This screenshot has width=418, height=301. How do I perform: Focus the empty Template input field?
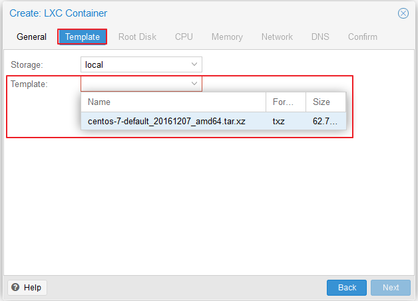point(135,84)
